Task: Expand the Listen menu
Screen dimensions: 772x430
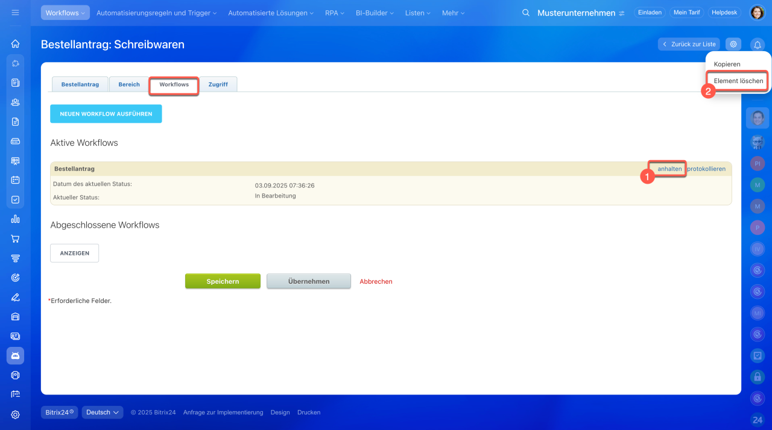Action: coord(418,13)
